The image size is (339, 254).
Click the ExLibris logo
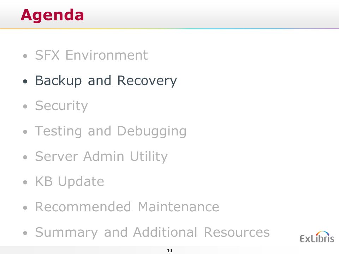[x=317, y=237]
